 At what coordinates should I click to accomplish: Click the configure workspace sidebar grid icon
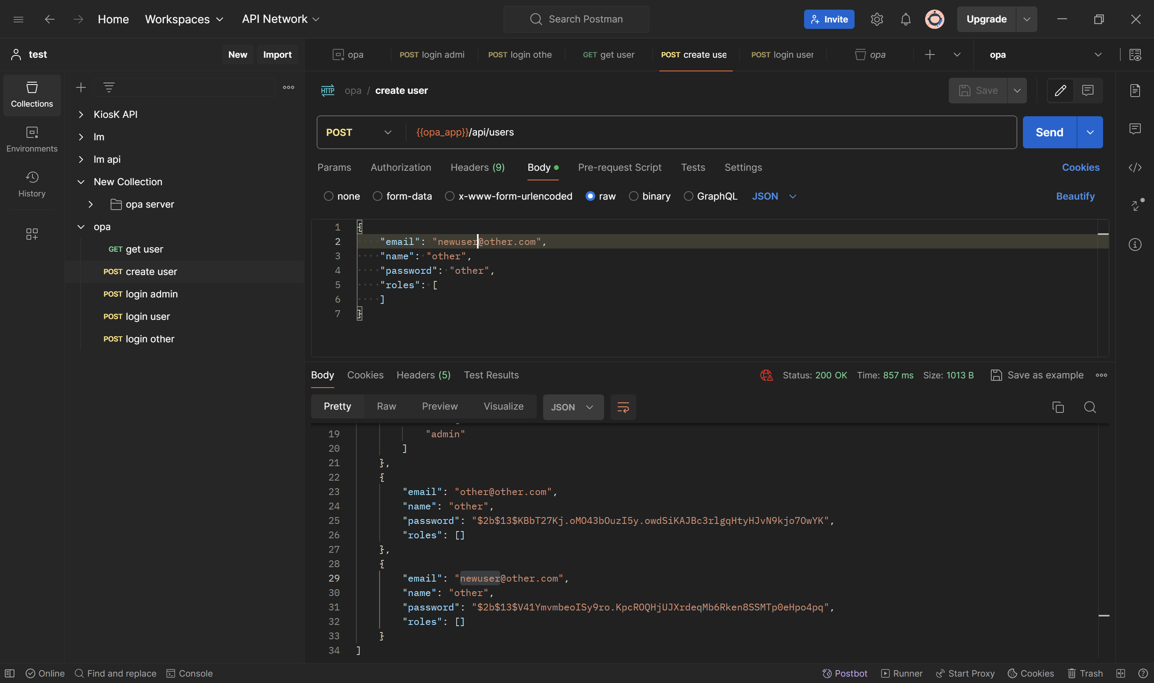(32, 234)
